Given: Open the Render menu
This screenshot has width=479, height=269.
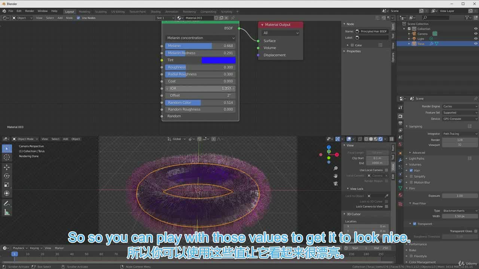Looking at the screenshot, I should point(29,11).
